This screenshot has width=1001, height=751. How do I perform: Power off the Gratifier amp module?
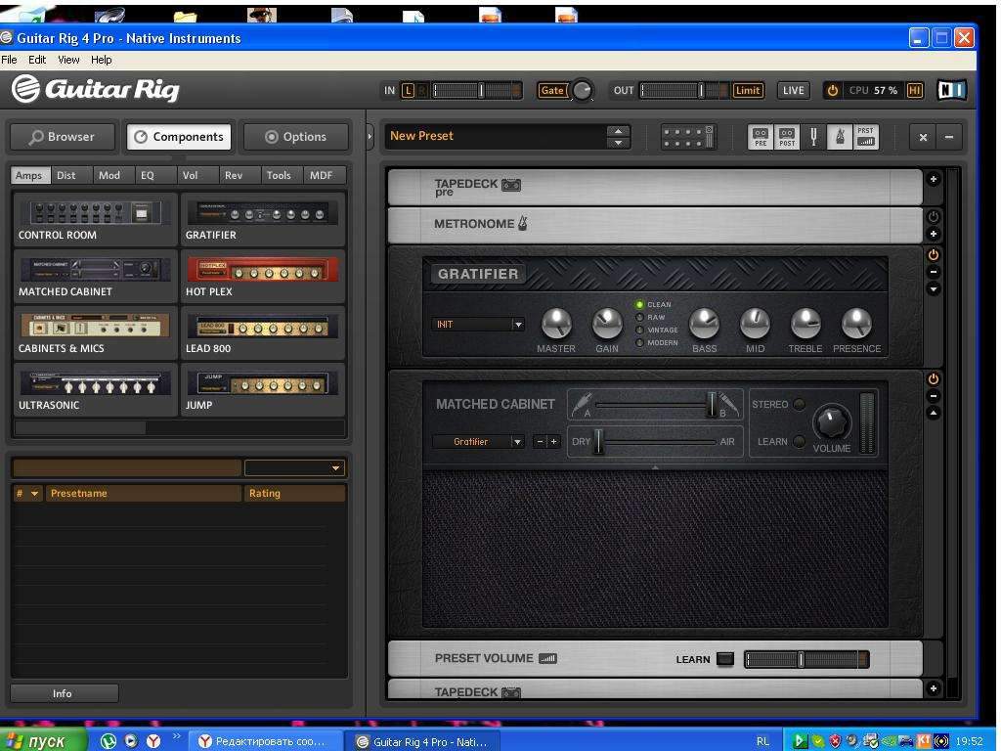pyautogui.click(x=933, y=255)
